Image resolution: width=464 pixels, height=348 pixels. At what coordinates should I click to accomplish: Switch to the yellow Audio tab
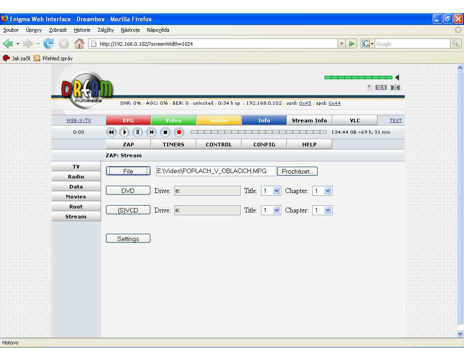[219, 121]
